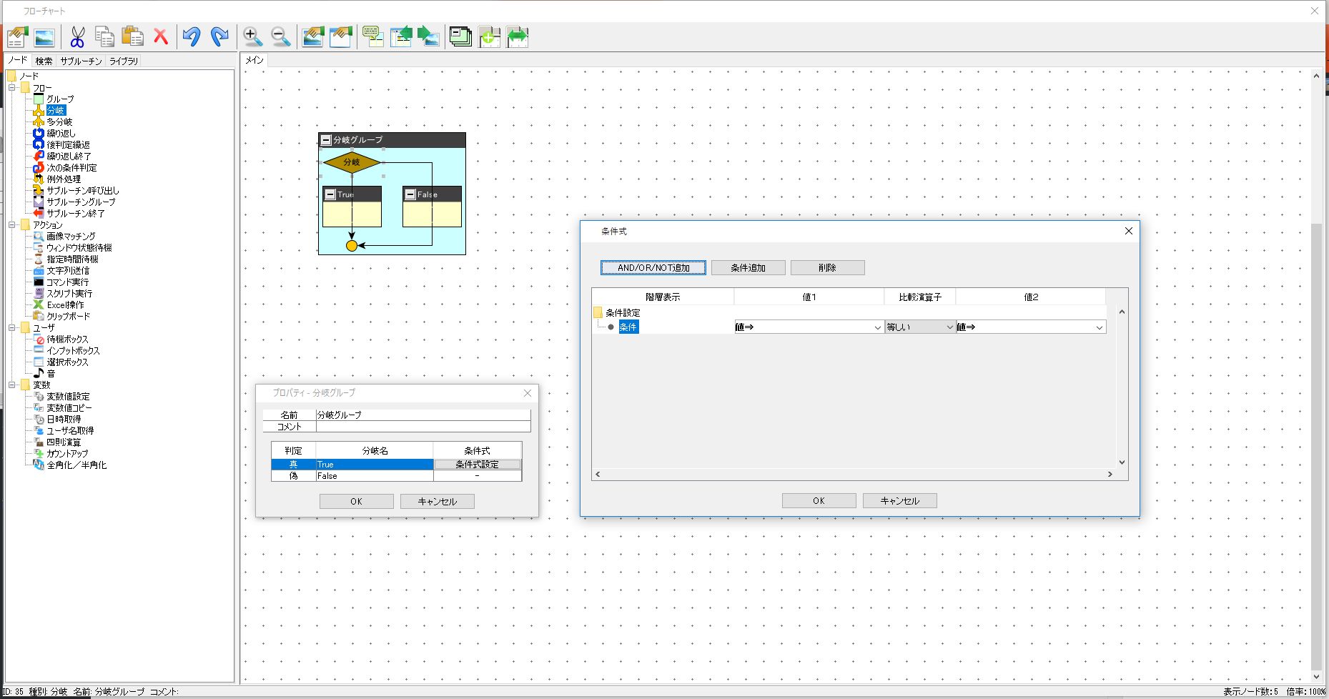Collapse the フロー folder in node tree
Image resolution: width=1329 pixels, height=699 pixels.
[x=12, y=88]
